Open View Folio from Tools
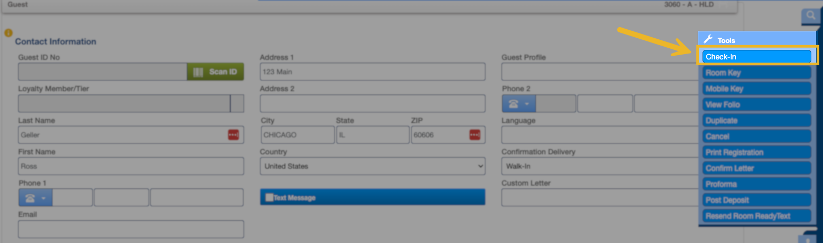 pos(757,105)
